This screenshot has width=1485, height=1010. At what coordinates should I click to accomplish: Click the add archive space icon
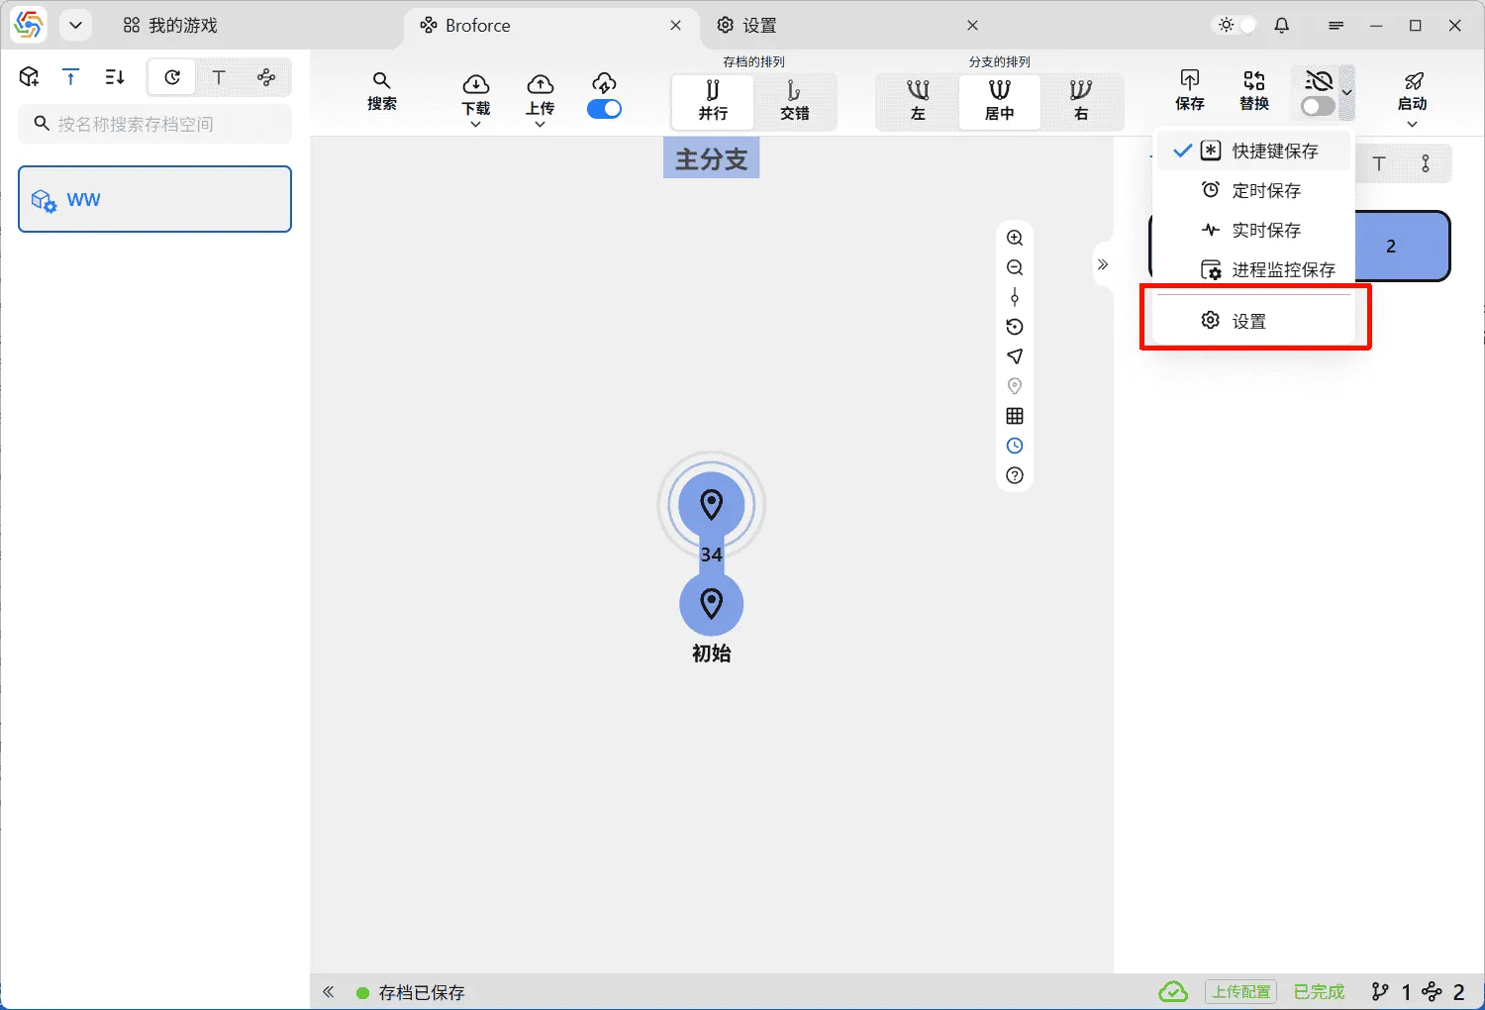pos(28,76)
